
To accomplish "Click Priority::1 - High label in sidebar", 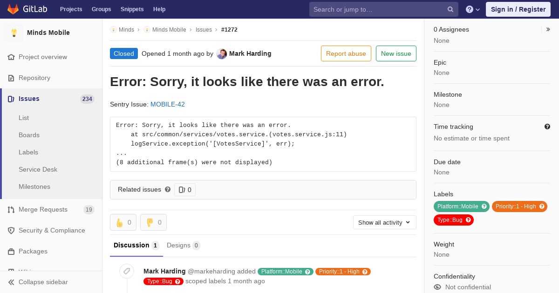I will coord(516,206).
